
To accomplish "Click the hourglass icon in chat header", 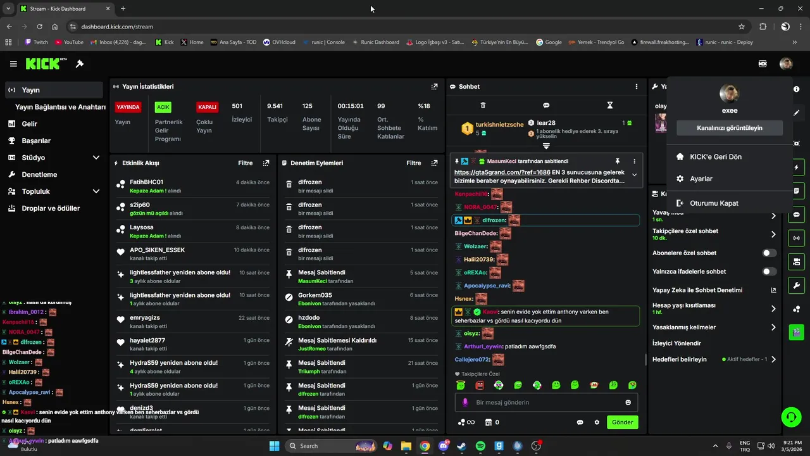I will [x=610, y=105].
